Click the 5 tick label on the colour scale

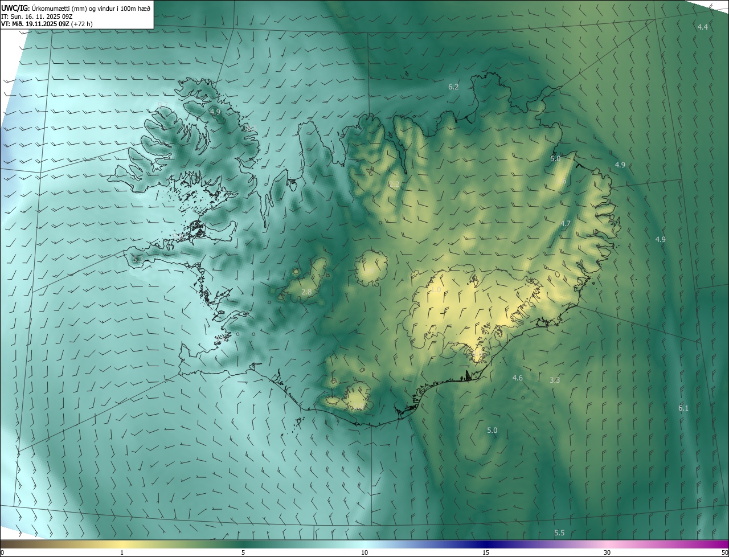(x=243, y=552)
